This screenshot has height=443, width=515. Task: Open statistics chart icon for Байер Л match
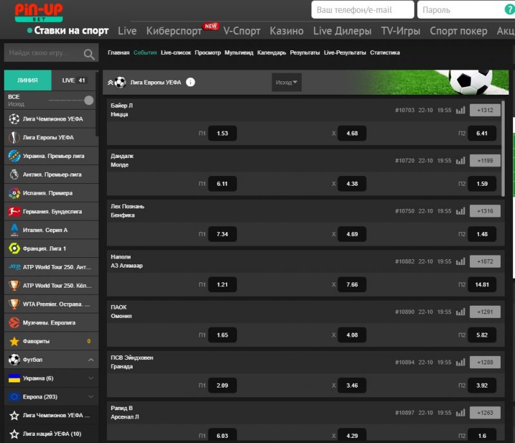coord(460,110)
